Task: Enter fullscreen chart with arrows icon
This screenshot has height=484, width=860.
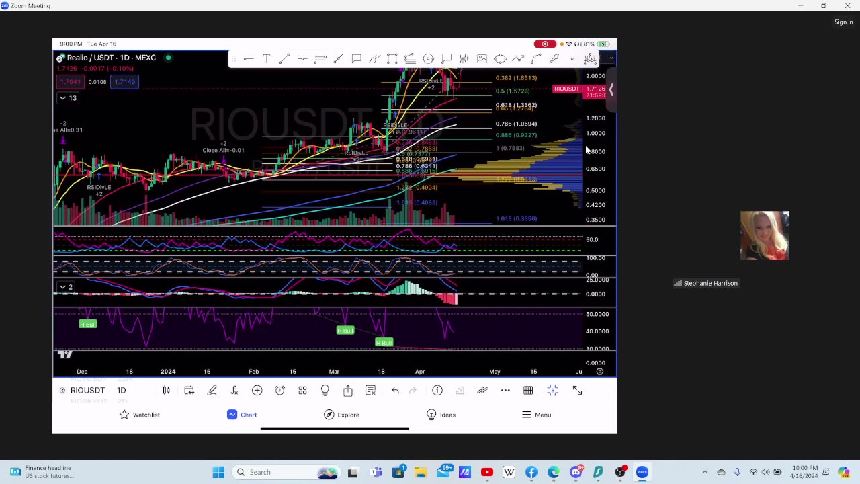Action: click(577, 391)
